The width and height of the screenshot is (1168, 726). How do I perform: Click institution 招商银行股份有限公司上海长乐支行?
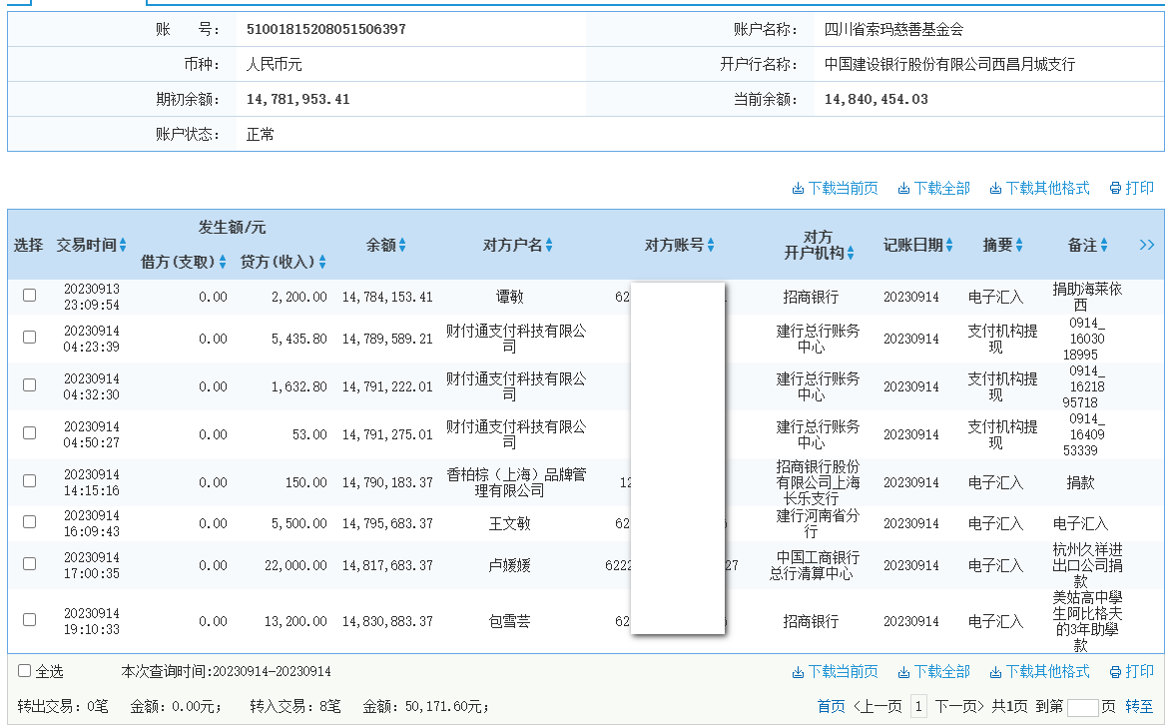tap(818, 483)
